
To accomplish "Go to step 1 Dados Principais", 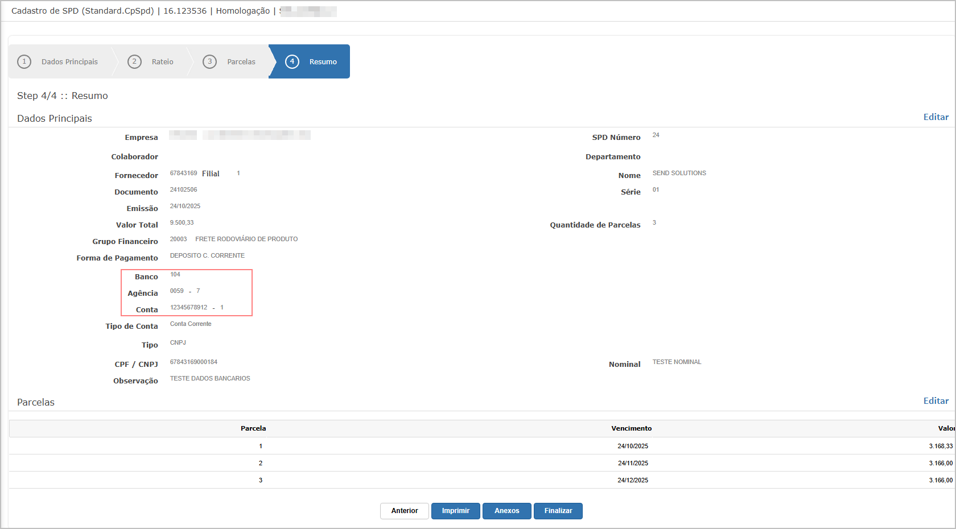I will coord(61,61).
